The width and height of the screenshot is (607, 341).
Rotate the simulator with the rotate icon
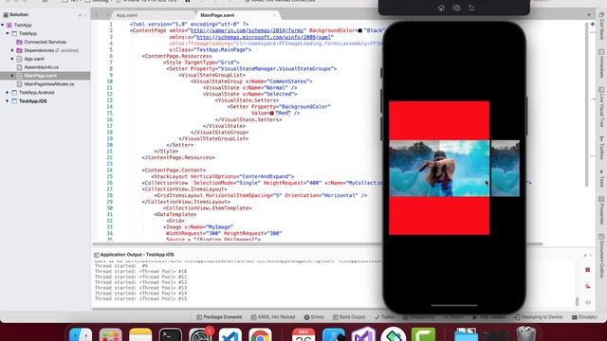click(x=471, y=8)
